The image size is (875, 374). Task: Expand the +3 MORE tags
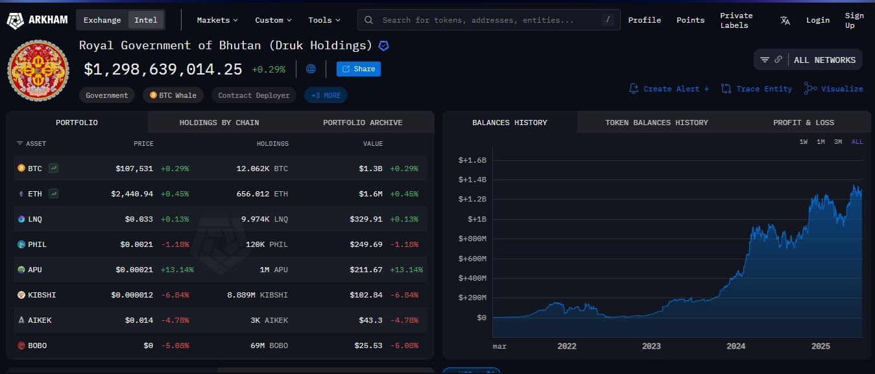pyautogui.click(x=326, y=95)
